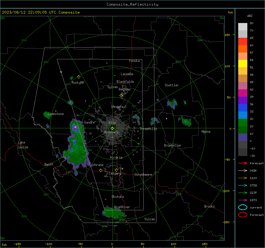
Task: Click the intense storm core west of Sundre
Action: 75,127
